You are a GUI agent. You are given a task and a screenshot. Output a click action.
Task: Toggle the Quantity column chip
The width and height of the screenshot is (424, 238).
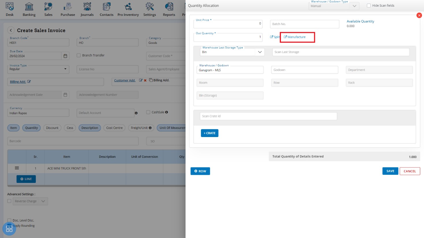point(32,128)
